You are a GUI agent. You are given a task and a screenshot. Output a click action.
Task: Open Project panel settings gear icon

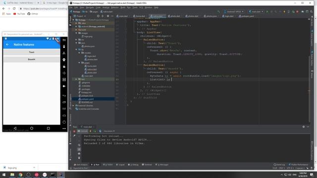pyautogui.click(x=108, y=16)
